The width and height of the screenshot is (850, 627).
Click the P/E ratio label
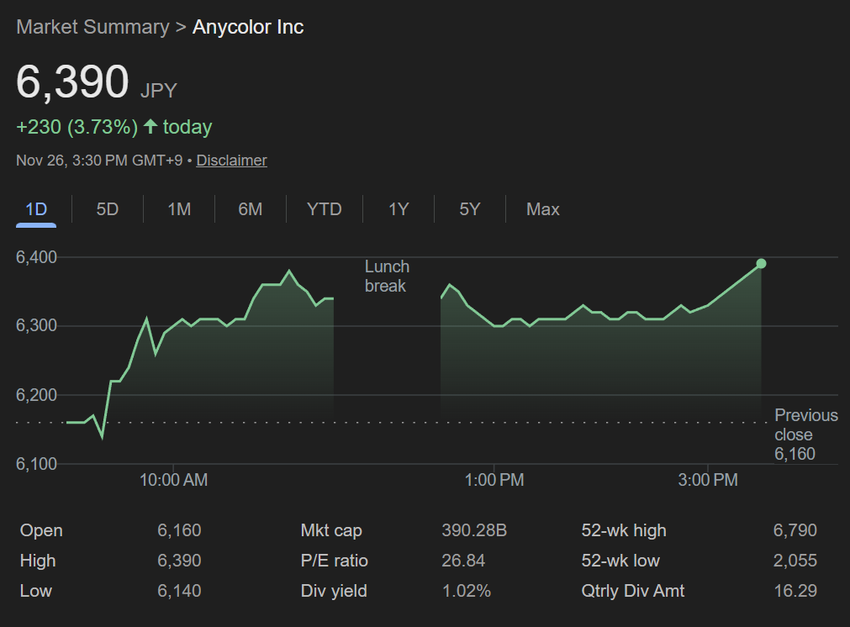[x=335, y=561]
